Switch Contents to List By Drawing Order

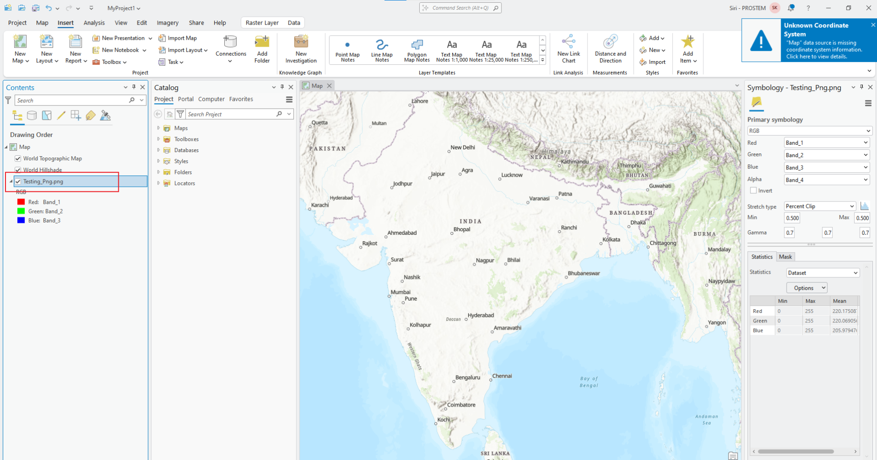click(17, 116)
